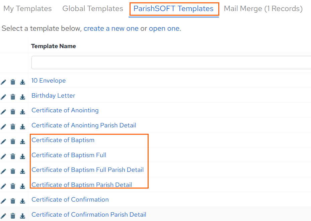Delete Certificate of Baptism Parish Detail row
This screenshot has width=311, height=221.
pos(13,186)
